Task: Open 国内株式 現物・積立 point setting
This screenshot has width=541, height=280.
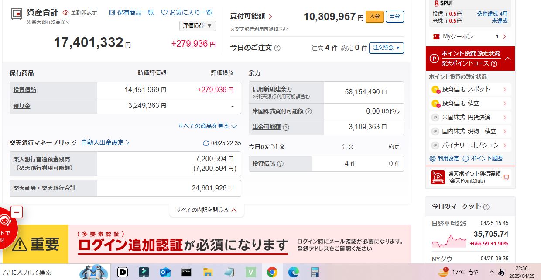Action: pos(470,131)
